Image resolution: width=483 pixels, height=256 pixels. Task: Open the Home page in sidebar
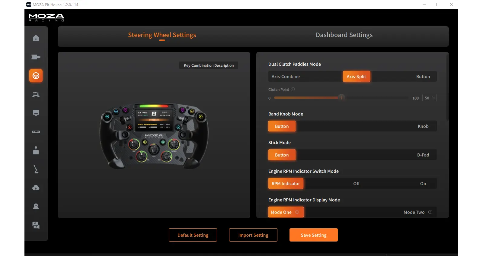click(36, 38)
